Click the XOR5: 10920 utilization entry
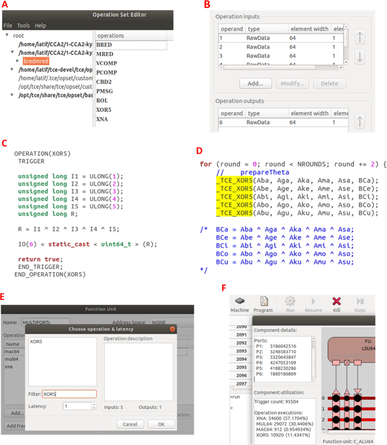Image resolution: width=387 pixels, height=445 pixels. pos(283,435)
